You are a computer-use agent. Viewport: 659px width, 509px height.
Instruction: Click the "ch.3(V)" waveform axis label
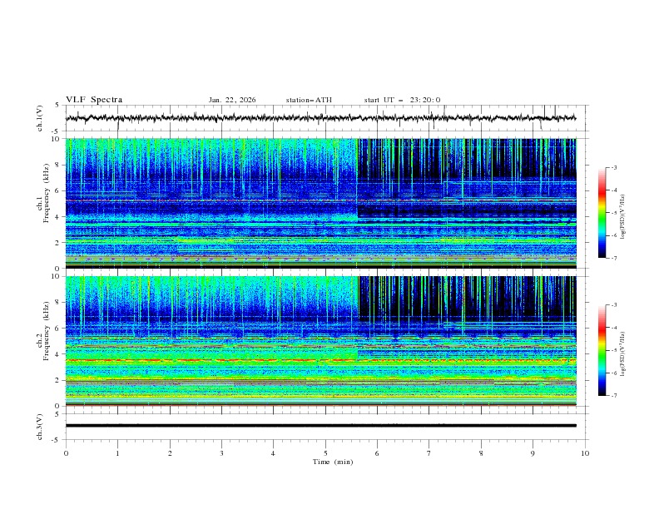(x=40, y=427)
